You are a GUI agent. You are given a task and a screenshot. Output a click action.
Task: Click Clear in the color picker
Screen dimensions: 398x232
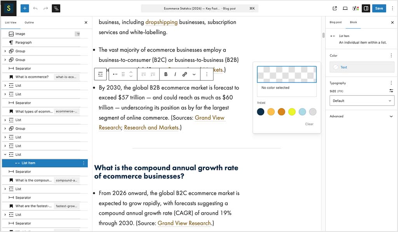[x=309, y=124]
